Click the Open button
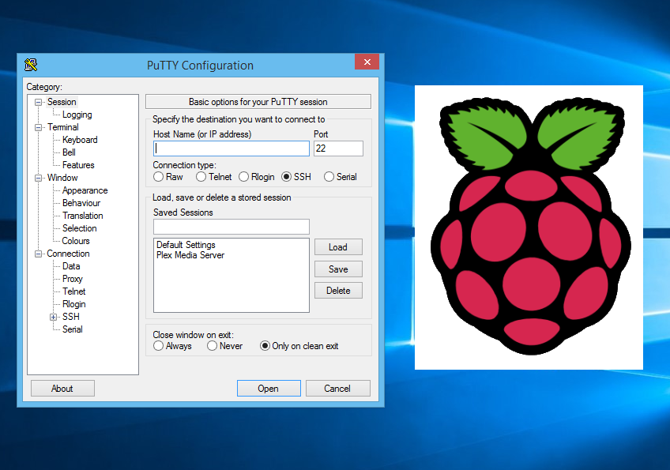 (x=269, y=388)
